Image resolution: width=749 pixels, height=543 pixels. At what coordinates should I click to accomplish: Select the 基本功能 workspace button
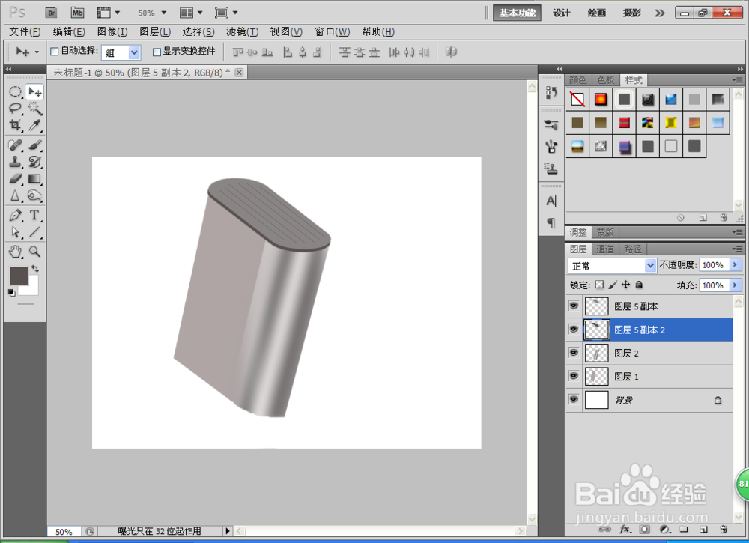(517, 13)
